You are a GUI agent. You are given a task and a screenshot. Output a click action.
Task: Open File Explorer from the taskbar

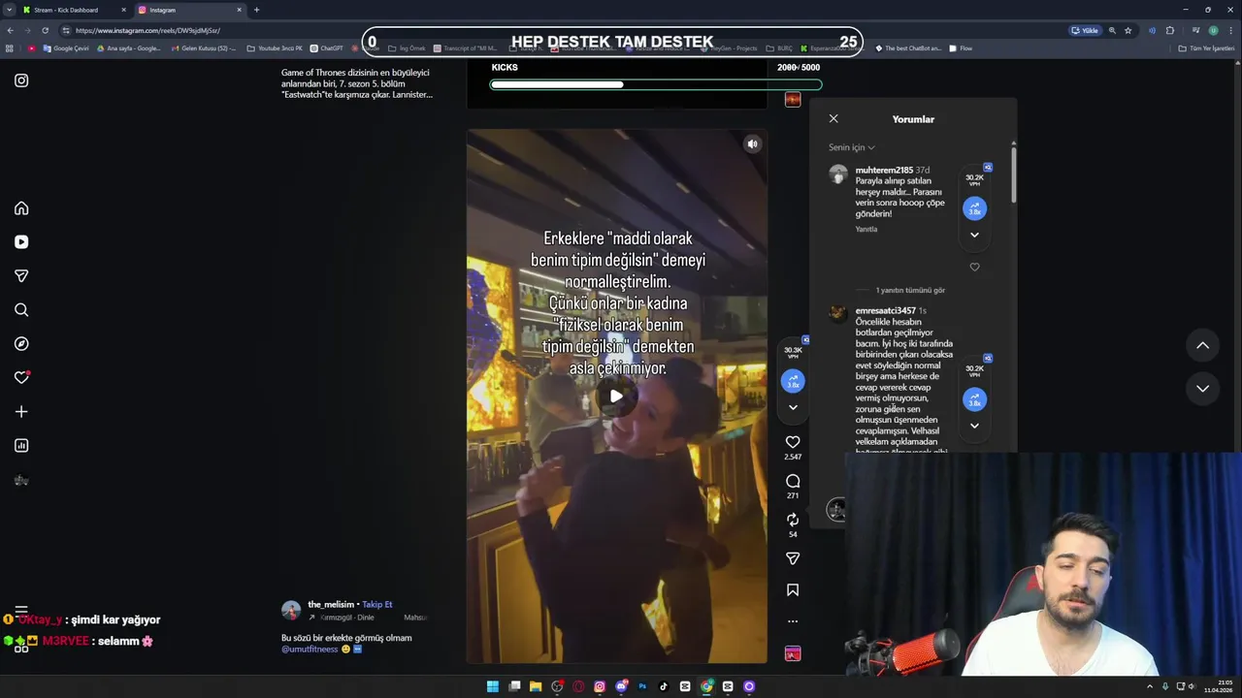coord(536,686)
